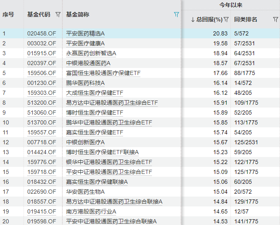Open fund 平安中证港股通医药卫生综合联接A
This screenshot has width=280, height=225.
(111, 221)
